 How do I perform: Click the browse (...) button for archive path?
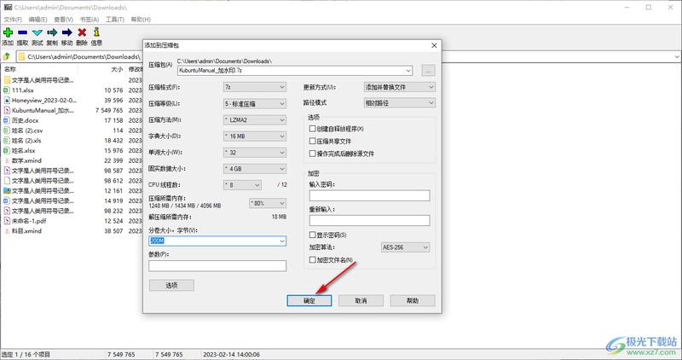click(x=429, y=71)
